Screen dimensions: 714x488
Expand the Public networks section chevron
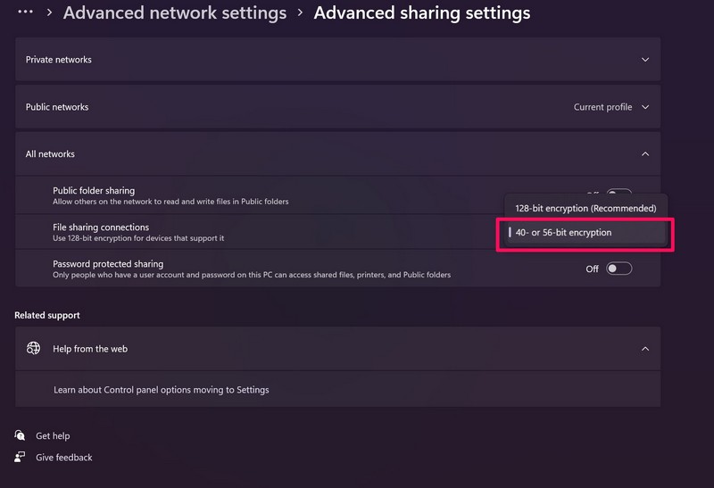pyautogui.click(x=645, y=107)
